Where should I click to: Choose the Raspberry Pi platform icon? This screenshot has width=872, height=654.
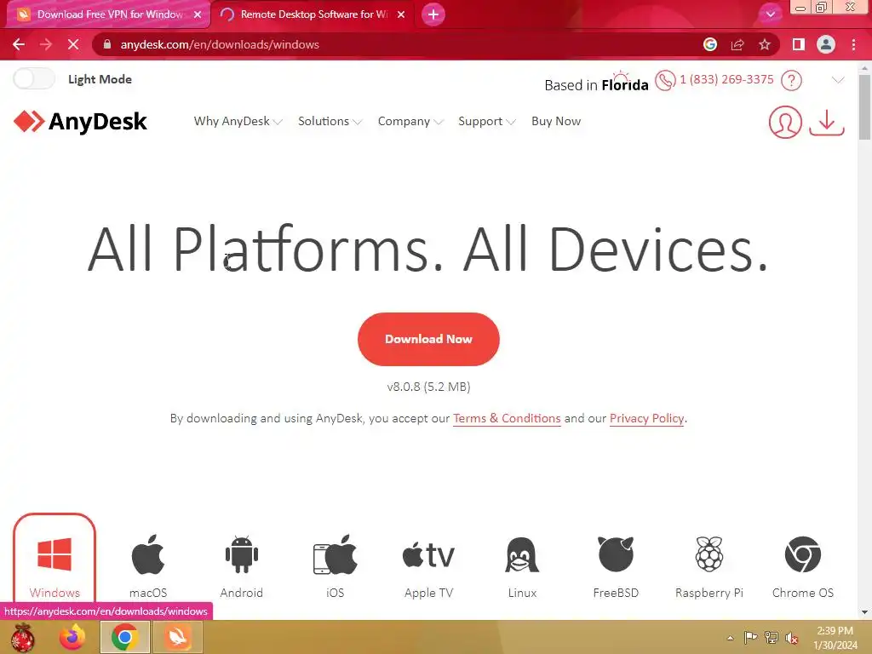pyautogui.click(x=709, y=554)
